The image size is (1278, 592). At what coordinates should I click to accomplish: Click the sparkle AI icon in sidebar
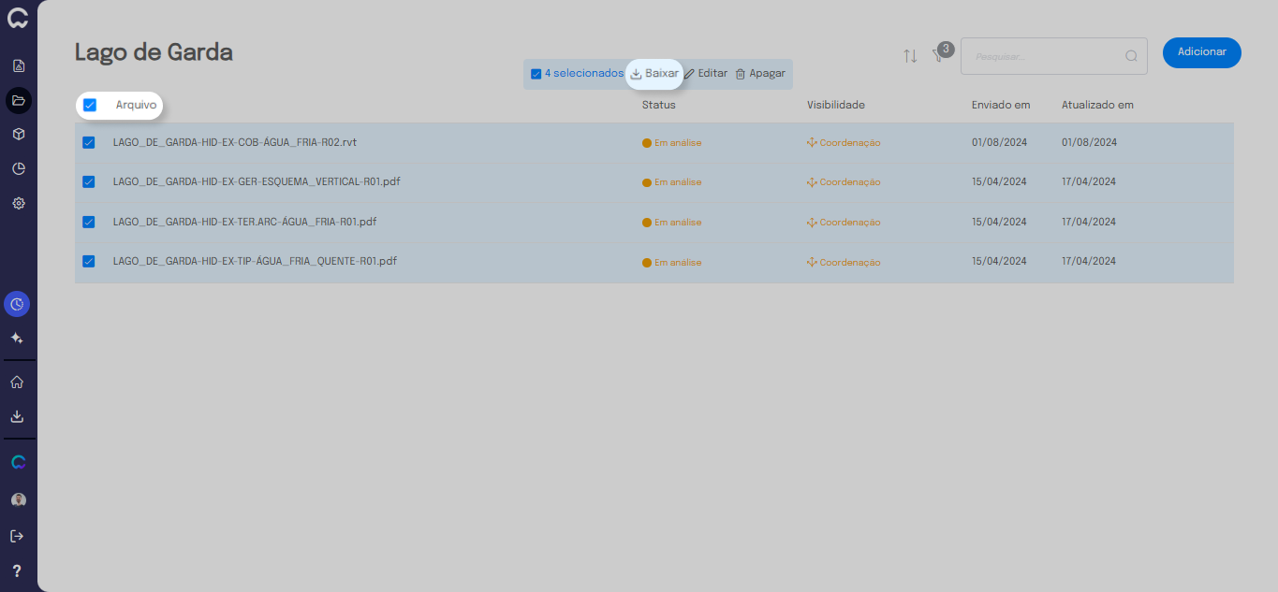click(x=17, y=338)
